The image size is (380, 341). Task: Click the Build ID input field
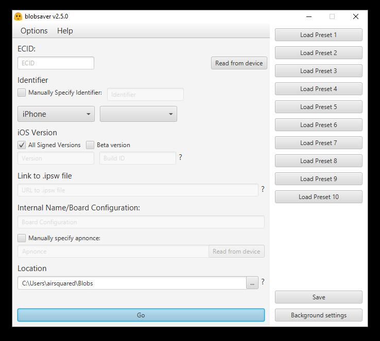click(x=137, y=158)
